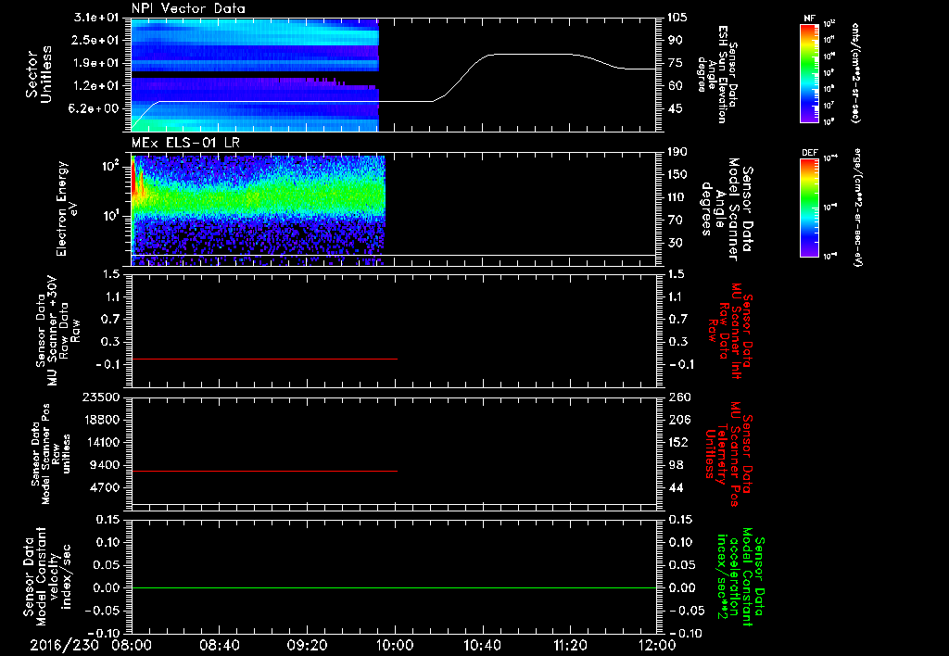Click the '206' telemetry axis tick
The height and width of the screenshot is (656, 949).
point(678,420)
